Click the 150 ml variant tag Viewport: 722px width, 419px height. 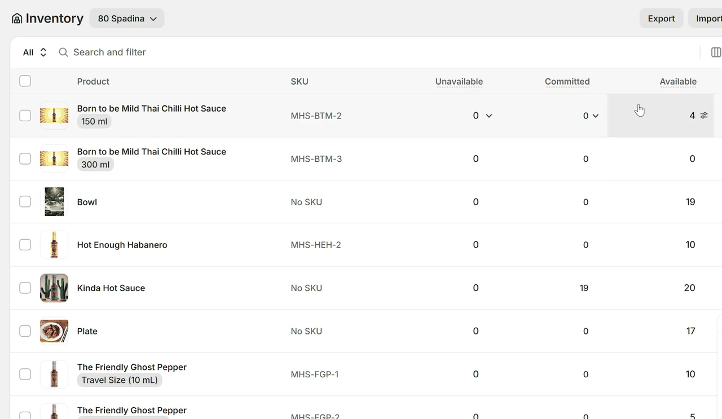point(94,121)
